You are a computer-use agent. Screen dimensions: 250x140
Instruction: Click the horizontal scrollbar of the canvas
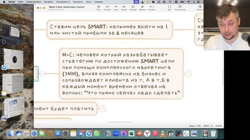pyautogui.click(x=120, y=122)
